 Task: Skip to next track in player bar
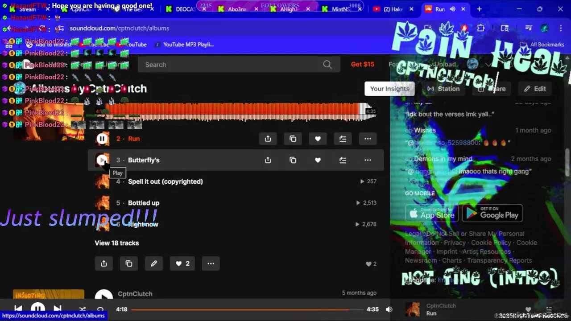(x=58, y=309)
